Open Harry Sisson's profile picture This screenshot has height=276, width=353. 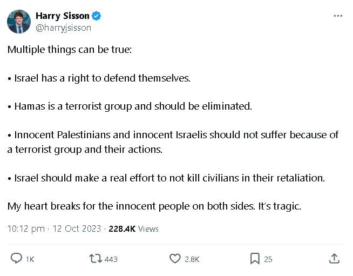[x=19, y=22]
